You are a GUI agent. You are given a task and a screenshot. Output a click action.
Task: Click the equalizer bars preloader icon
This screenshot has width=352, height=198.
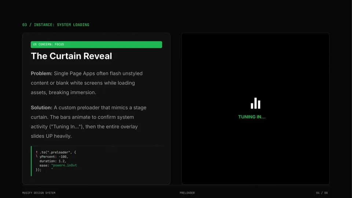tap(256, 103)
